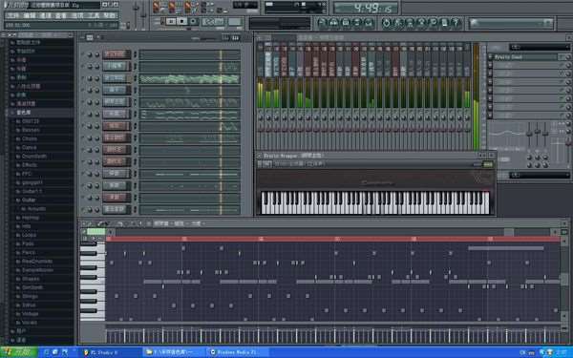Open the Playlist view shortcut icon
The width and height of the screenshot is (573, 358).
tap(322, 23)
